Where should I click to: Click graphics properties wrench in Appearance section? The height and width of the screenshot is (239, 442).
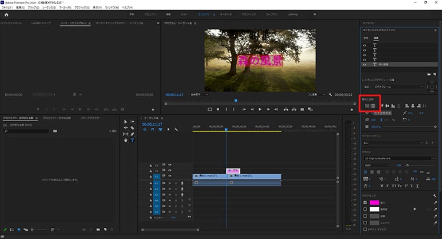435,195
